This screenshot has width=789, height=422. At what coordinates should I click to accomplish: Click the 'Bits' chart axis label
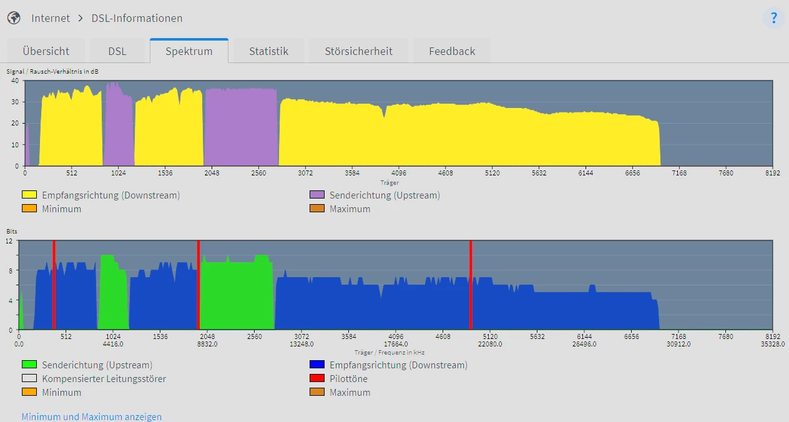click(x=12, y=232)
